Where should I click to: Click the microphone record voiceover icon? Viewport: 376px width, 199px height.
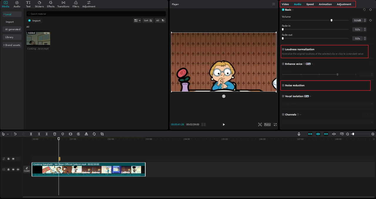pos(299,134)
